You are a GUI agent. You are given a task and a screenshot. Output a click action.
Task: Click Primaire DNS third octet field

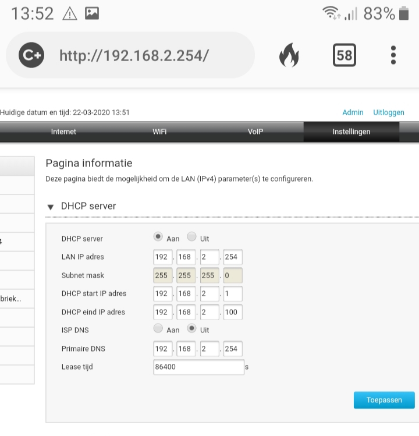[x=210, y=349]
